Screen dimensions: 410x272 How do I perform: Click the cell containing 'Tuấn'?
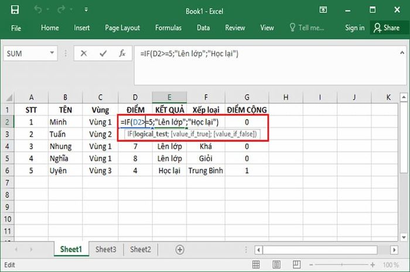[66, 134]
